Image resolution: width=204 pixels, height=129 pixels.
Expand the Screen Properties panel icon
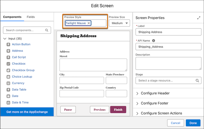pyautogui.click(x=199, y=18)
